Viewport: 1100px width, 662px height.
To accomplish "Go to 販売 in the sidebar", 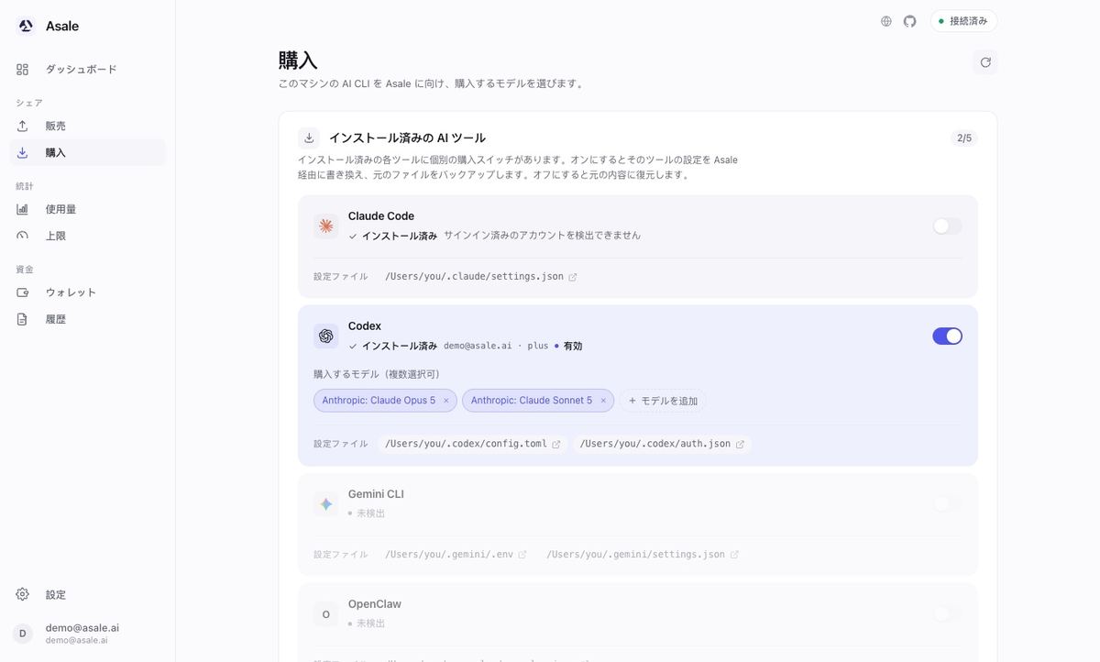I will (x=88, y=127).
